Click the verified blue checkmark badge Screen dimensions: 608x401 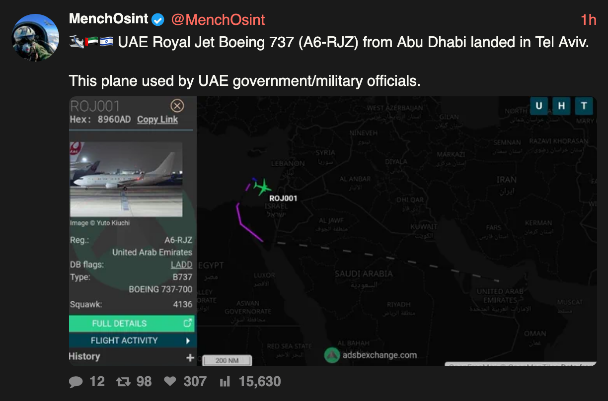(158, 20)
